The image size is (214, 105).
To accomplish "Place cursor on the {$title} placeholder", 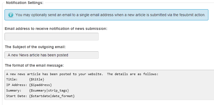I will [x=36, y=79].
